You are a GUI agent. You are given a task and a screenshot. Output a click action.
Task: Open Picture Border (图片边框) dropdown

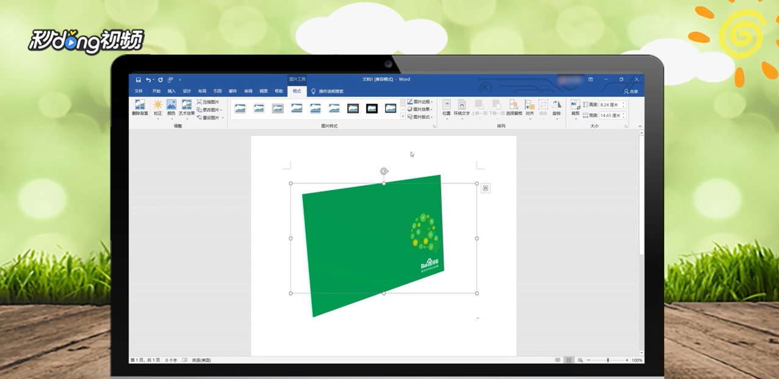point(420,102)
